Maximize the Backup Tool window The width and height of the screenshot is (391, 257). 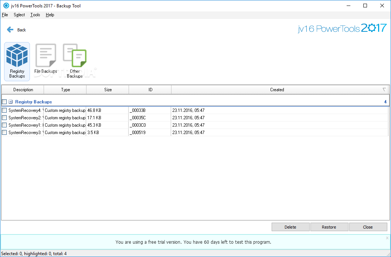[365, 6]
